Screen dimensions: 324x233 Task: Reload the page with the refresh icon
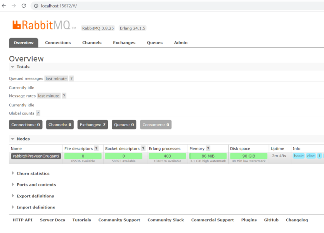(x=24, y=6)
